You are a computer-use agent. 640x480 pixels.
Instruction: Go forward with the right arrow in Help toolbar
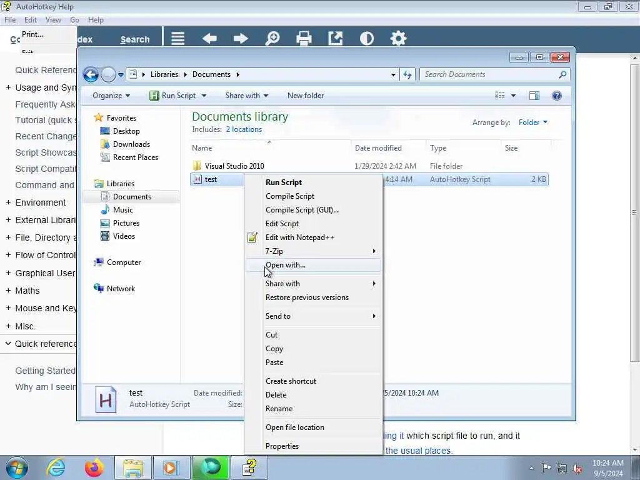coord(241,39)
